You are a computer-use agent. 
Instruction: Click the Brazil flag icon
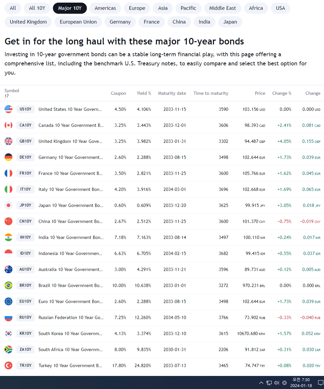click(8, 285)
